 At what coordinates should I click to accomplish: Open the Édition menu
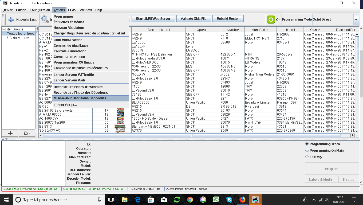point(21,10)
